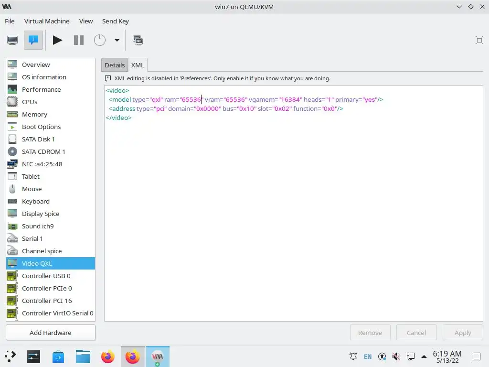Show virtual hardware details view
This screenshot has height=367, width=489.
(x=33, y=40)
